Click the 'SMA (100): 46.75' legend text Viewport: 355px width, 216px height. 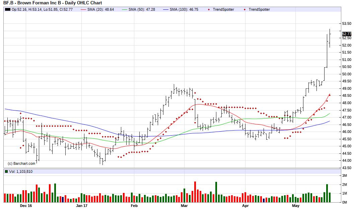point(184,9)
